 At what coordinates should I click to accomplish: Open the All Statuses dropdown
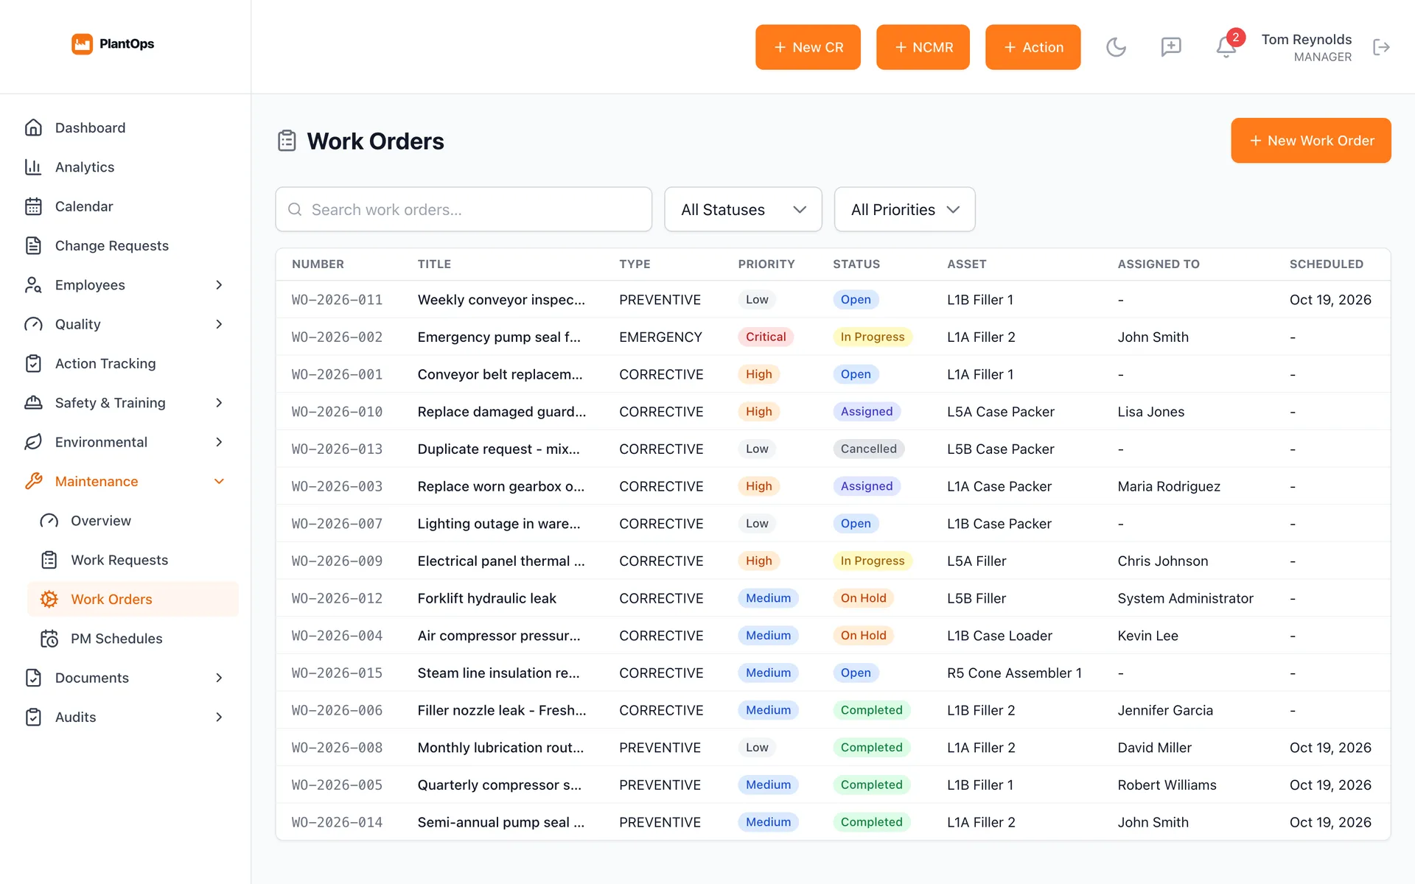click(743, 209)
